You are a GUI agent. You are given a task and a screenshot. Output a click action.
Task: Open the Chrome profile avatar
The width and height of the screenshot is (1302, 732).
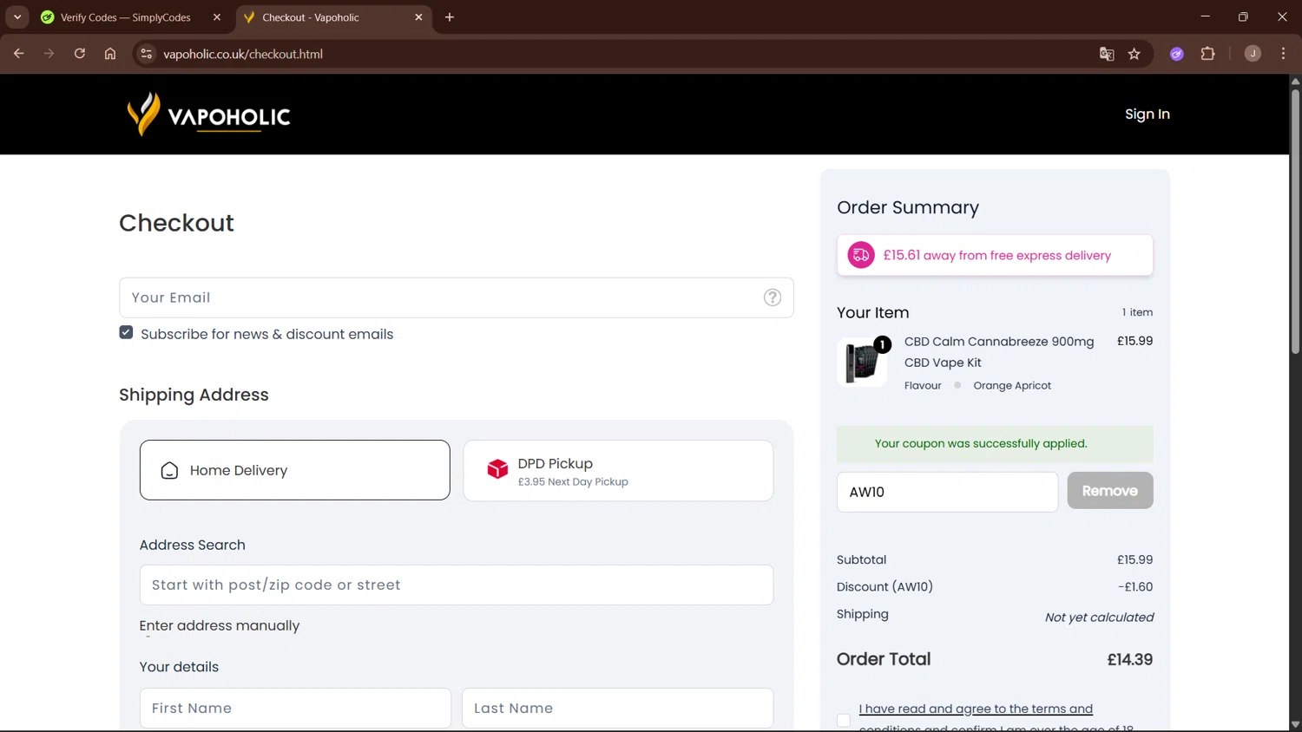coord(1253,54)
